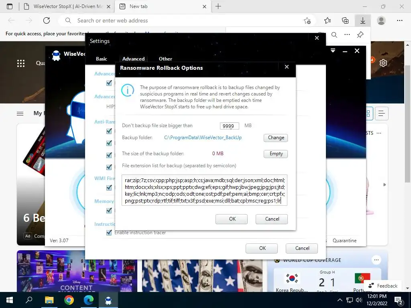Open Google Chrome from taskbar
This screenshot has width=411, height=308.
pyautogui.click(x=69, y=300)
